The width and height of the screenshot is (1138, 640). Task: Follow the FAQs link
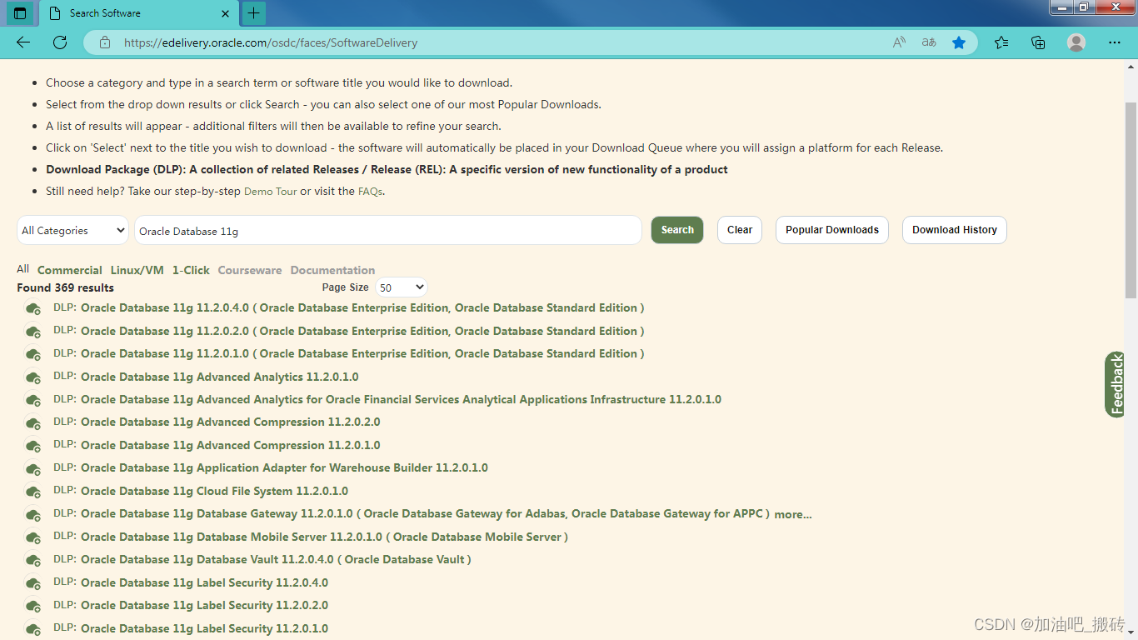pos(370,191)
